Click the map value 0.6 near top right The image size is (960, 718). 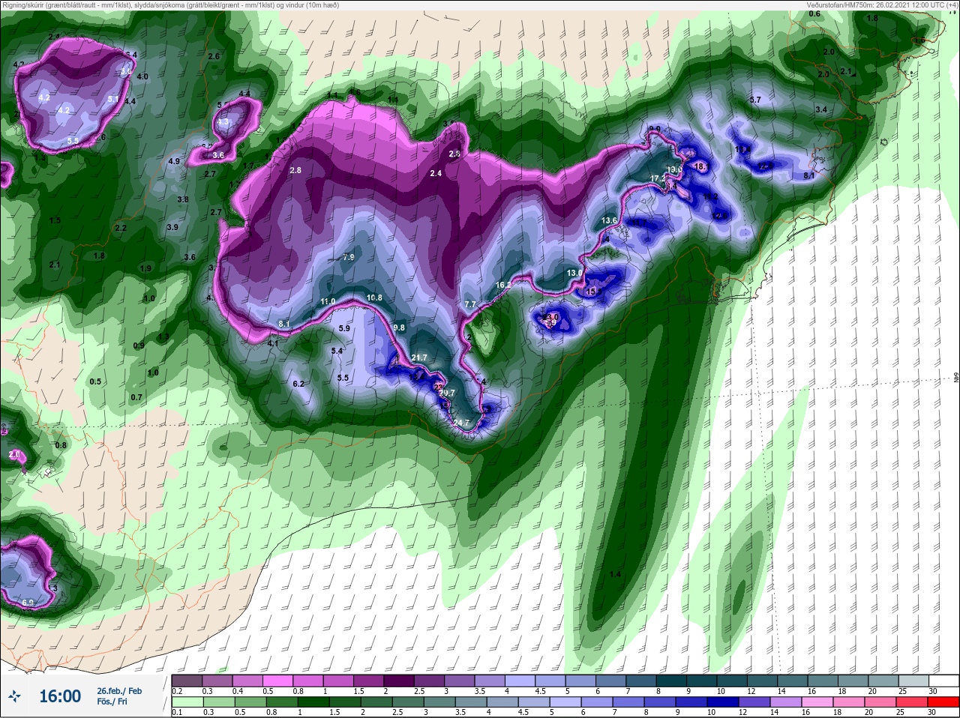[x=814, y=14]
